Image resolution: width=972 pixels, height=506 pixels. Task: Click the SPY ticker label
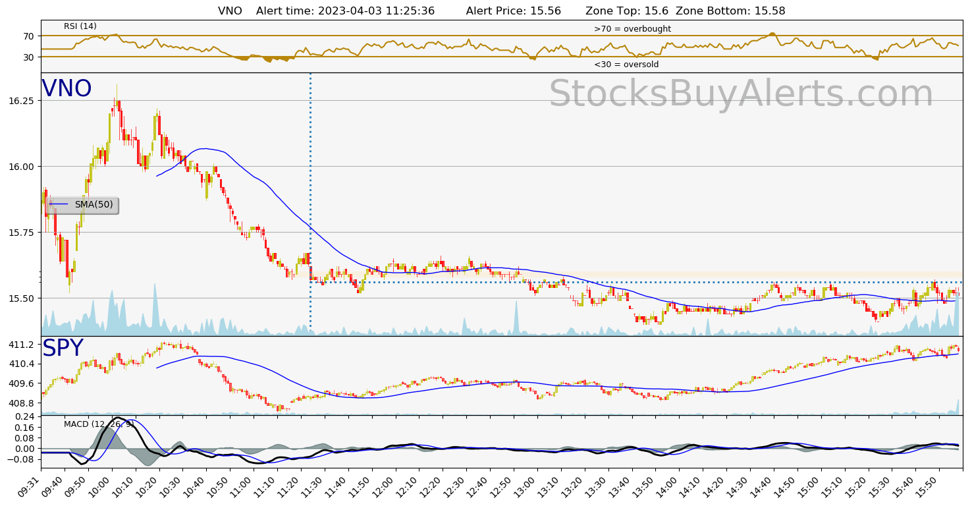click(63, 349)
